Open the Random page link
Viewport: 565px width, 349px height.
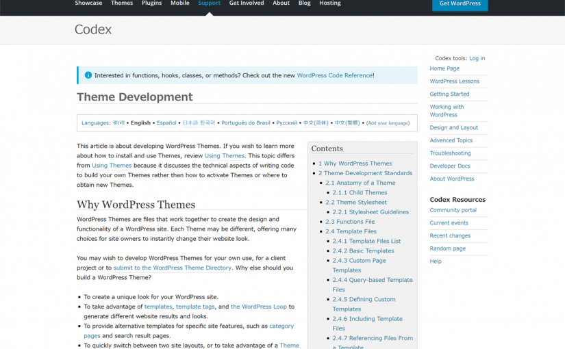tap(447, 248)
